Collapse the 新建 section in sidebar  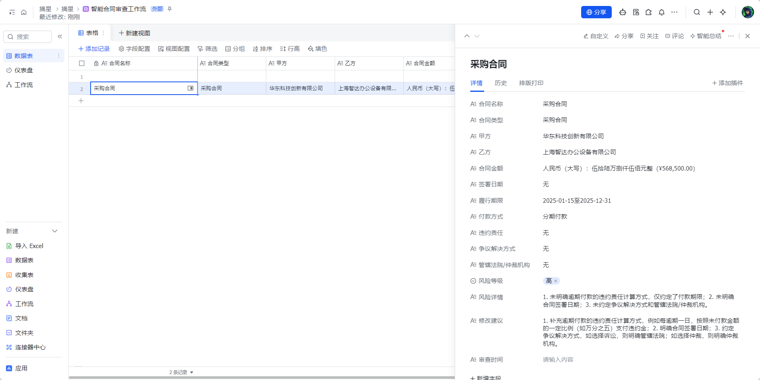click(55, 231)
